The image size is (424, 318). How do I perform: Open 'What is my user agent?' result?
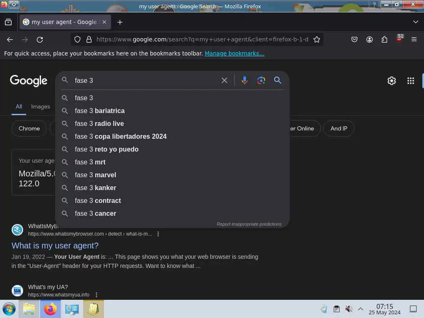pyautogui.click(x=55, y=246)
